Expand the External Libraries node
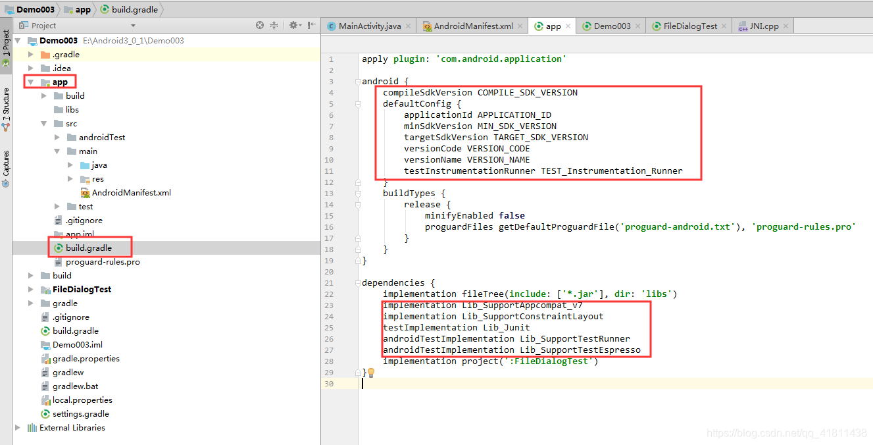Screen dimensions: 873x445 pyautogui.click(x=18, y=428)
